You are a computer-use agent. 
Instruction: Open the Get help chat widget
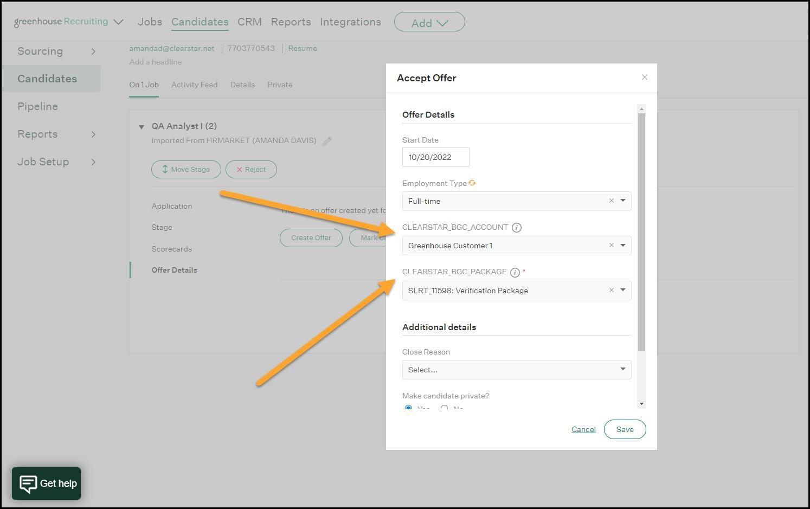(x=47, y=483)
